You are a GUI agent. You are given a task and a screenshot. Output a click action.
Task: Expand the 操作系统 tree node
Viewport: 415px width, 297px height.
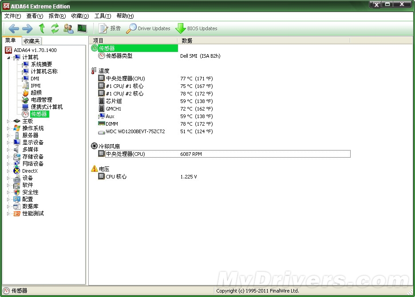pyautogui.click(x=8, y=128)
